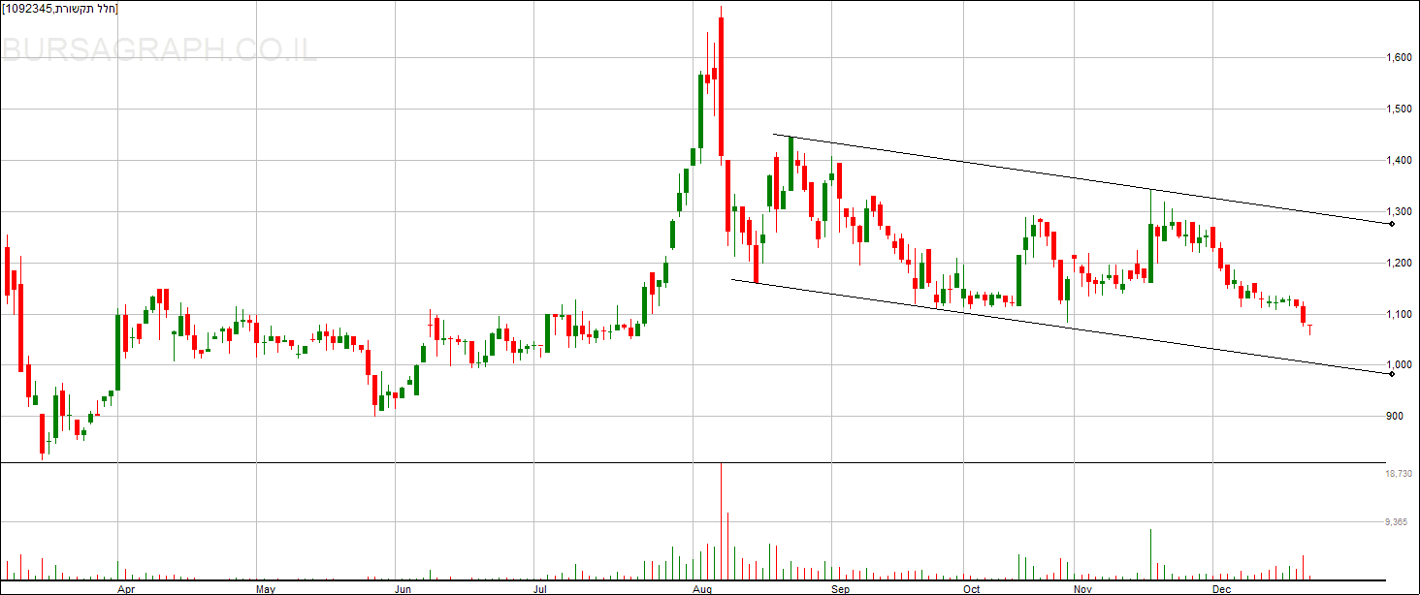Click the Jul month label
Screen dimensions: 1420x595
541,588
